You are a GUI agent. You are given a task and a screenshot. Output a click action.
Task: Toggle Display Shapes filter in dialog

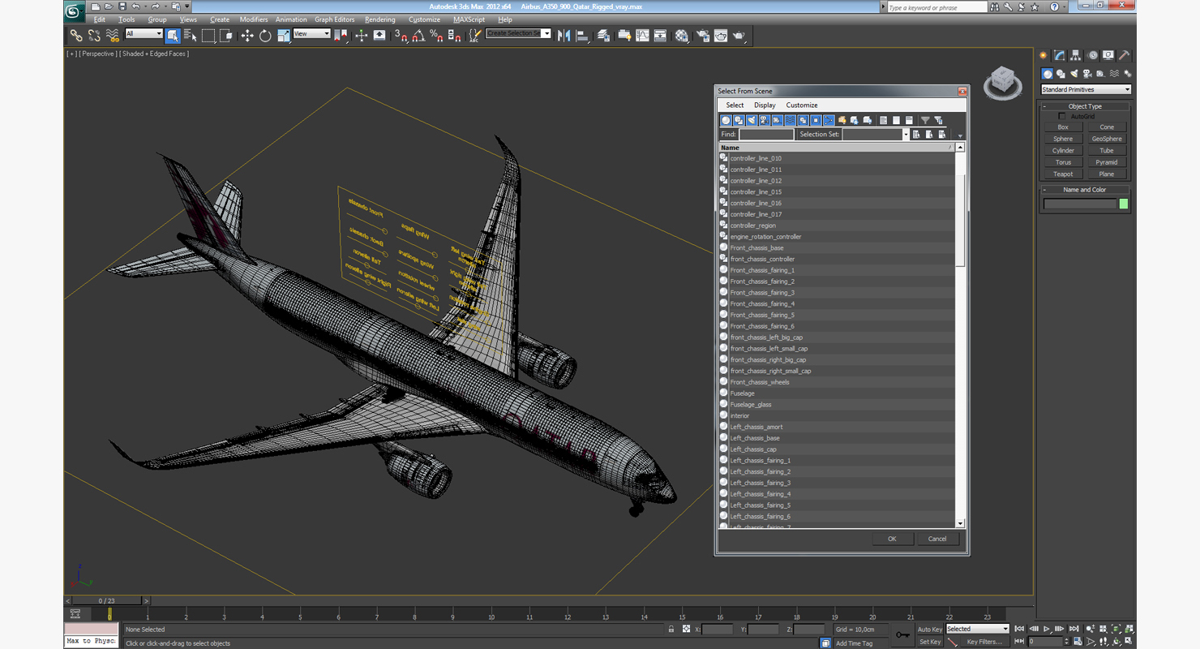(739, 120)
